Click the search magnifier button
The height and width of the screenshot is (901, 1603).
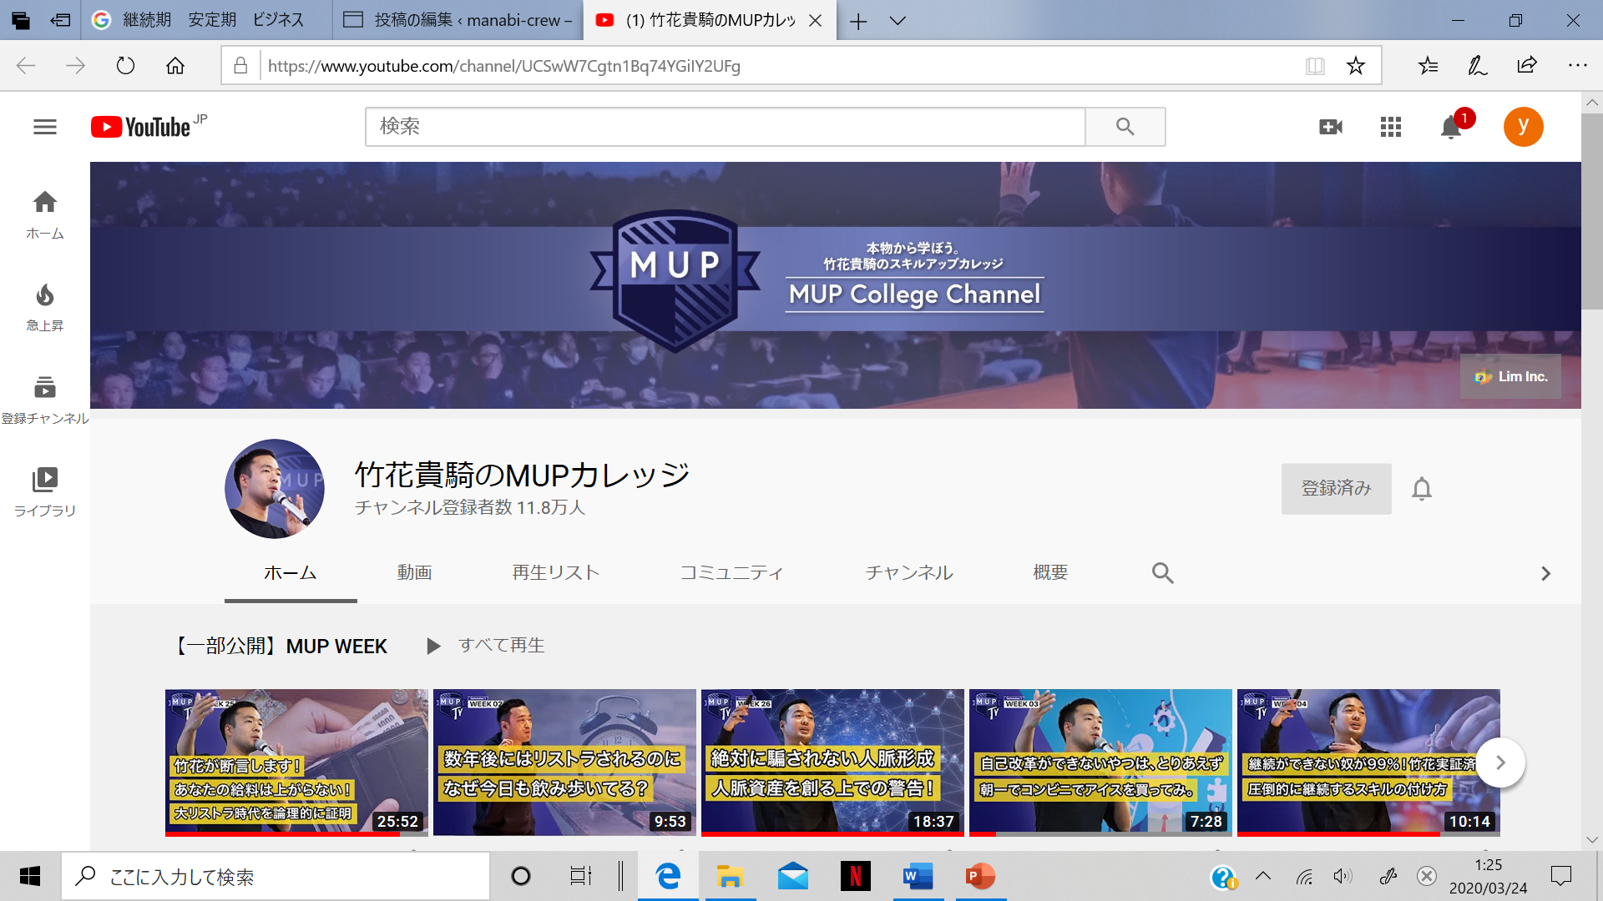1125,127
